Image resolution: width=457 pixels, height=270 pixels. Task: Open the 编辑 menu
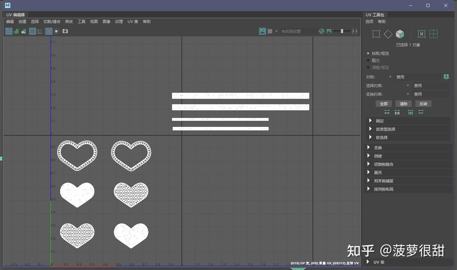(10, 22)
